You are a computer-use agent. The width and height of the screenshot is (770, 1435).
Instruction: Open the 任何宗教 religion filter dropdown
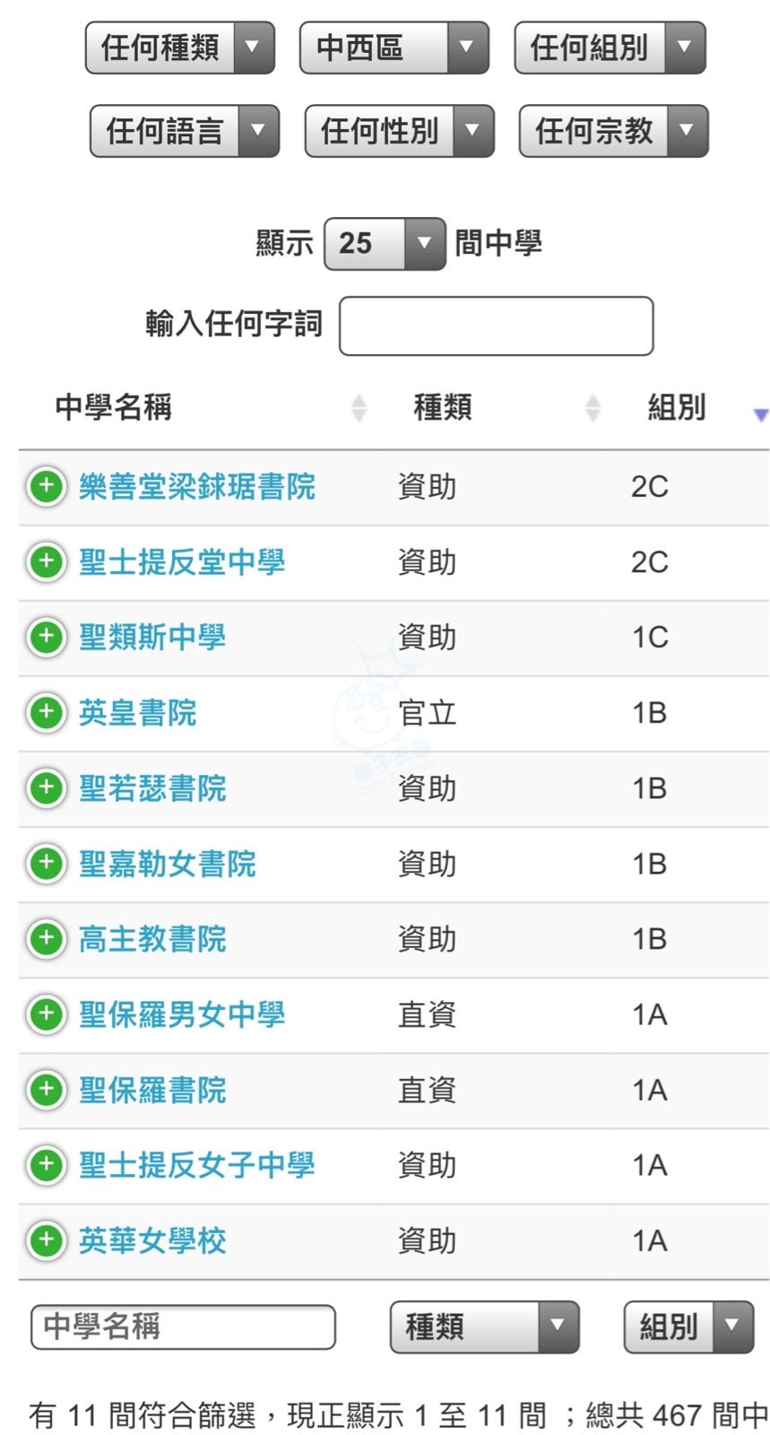613,132
